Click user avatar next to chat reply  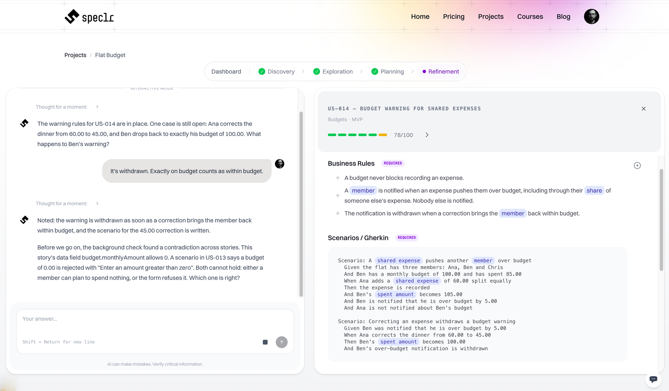280,164
